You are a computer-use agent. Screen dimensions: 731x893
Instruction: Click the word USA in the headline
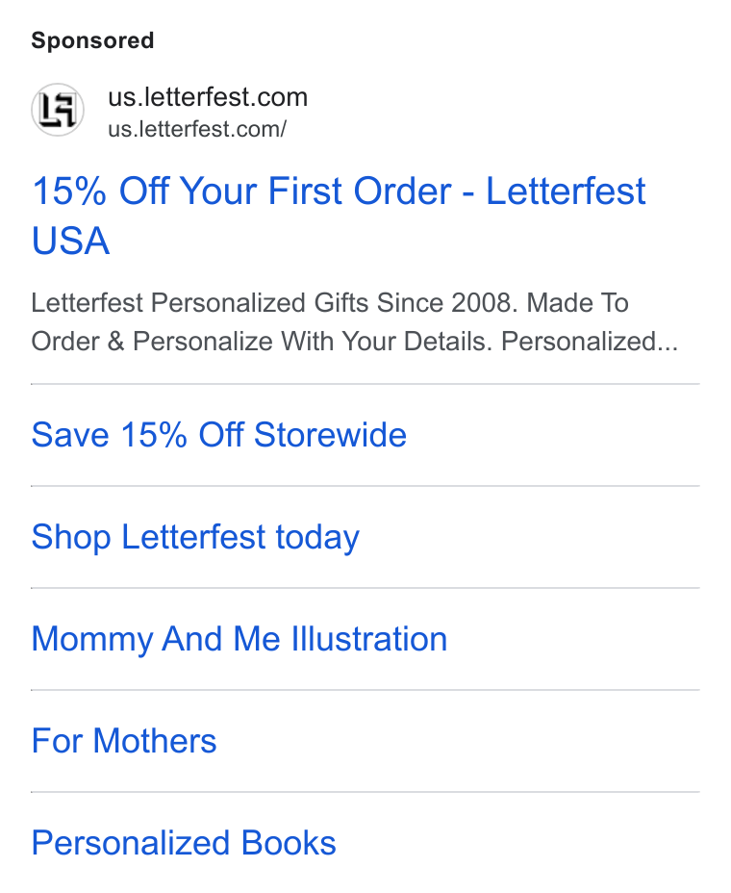click(70, 241)
